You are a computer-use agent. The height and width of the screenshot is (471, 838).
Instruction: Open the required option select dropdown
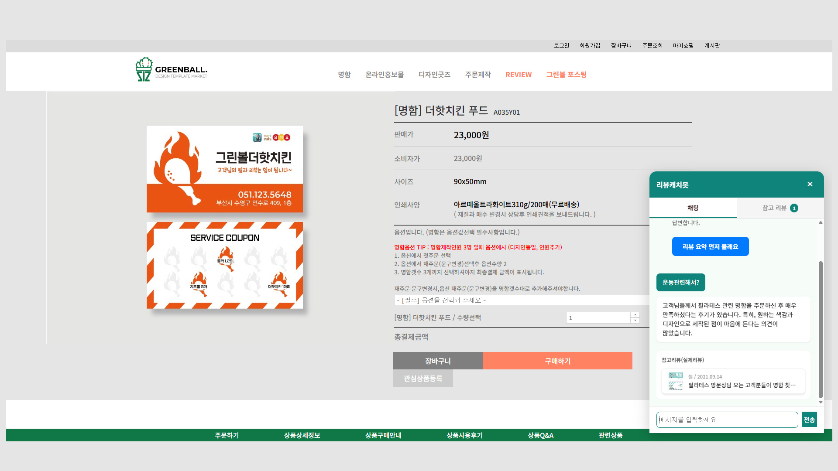(522, 300)
